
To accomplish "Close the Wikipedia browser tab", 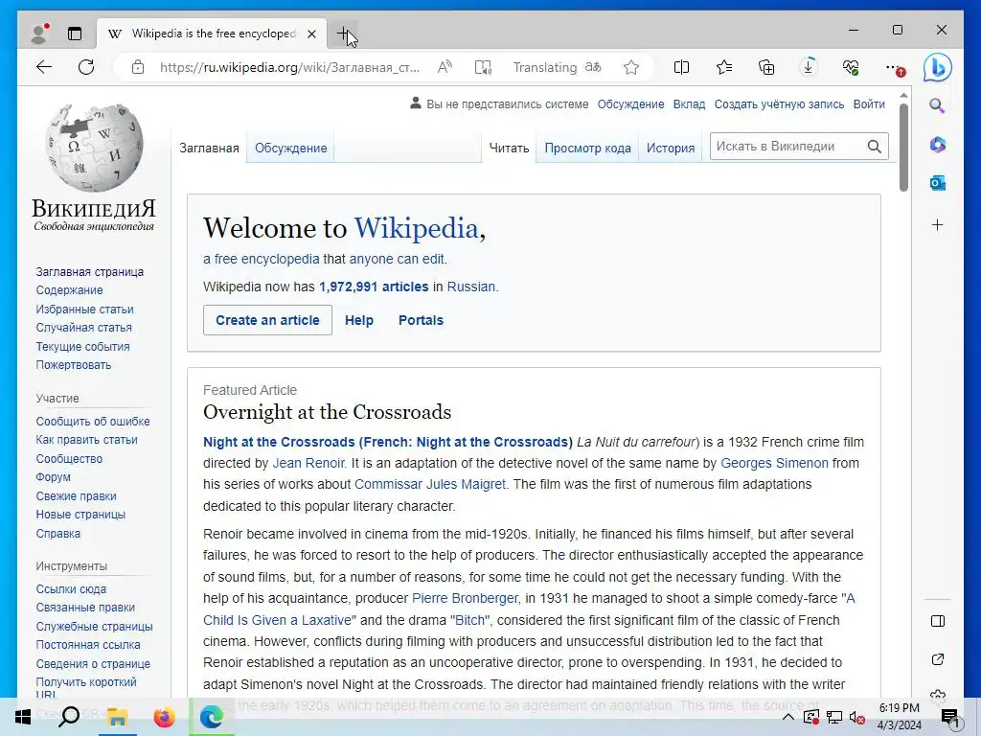I will click(311, 34).
